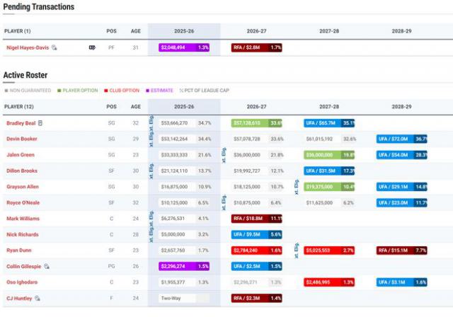Click the icon beside Nigel Hayes-Davis name
The width and height of the screenshot is (453, 317).
(55, 47)
